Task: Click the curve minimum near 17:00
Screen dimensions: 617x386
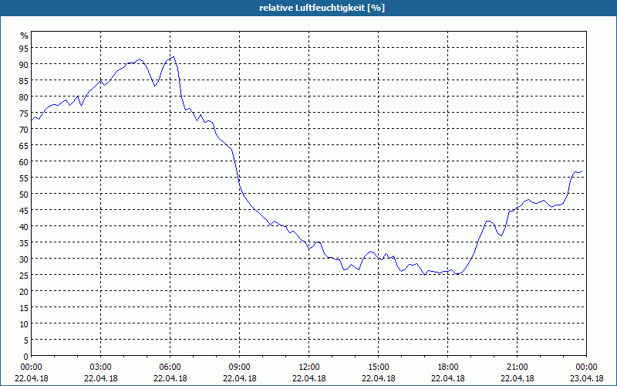Action: 425,275
